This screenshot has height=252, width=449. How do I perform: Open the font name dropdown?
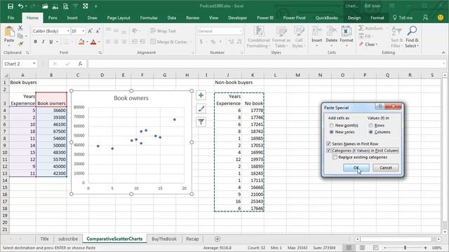click(68, 31)
